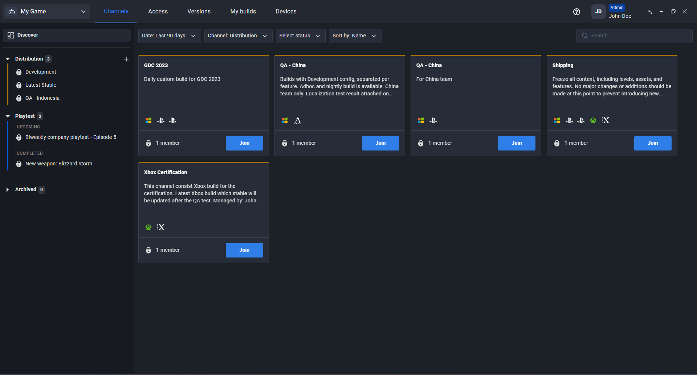This screenshot has width=697, height=375.
Task: Click the lock icon next to Development
Action: click(x=19, y=72)
